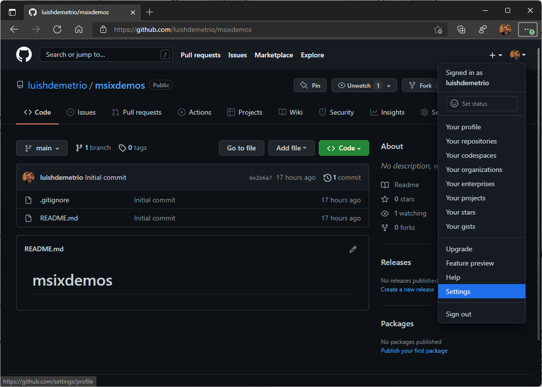Screen dimensions: 542x387
Task: Click the branch icon next to 1 branch
Action: (x=79, y=148)
